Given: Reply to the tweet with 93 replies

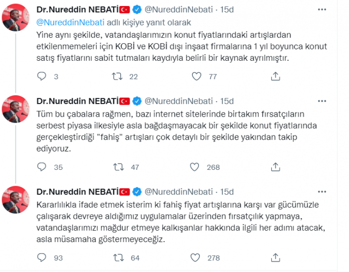Looking at the screenshot, I should pyautogui.click(x=42, y=258).
